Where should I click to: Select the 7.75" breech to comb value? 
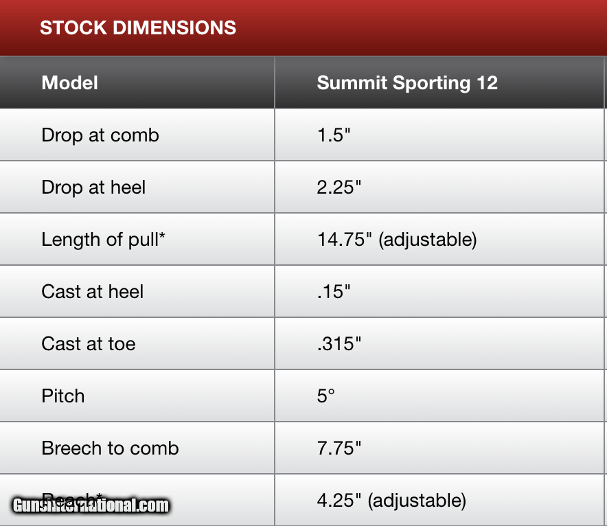point(339,448)
